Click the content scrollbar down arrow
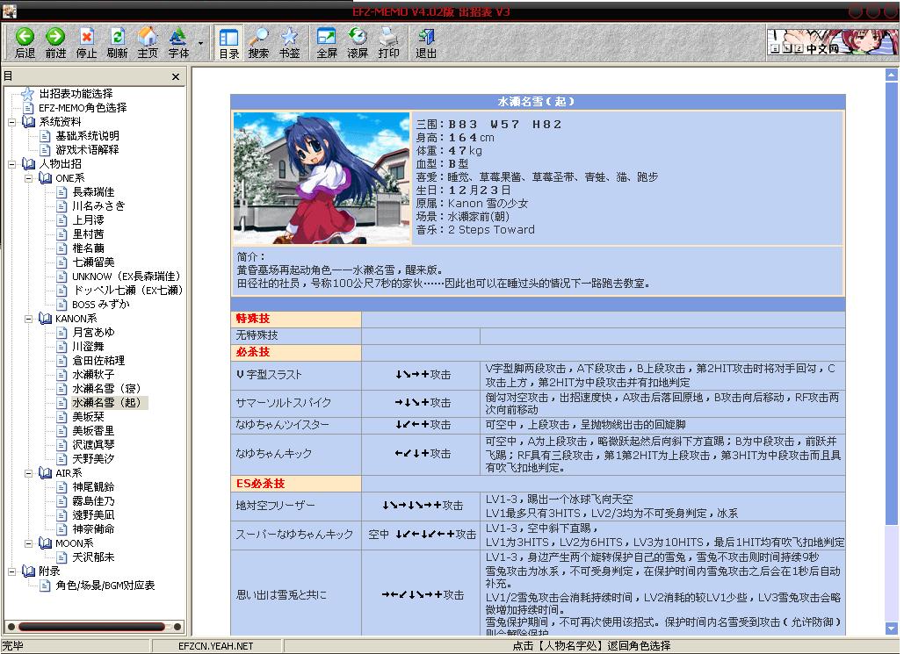This screenshot has width=904, height=654. point(892,629)
